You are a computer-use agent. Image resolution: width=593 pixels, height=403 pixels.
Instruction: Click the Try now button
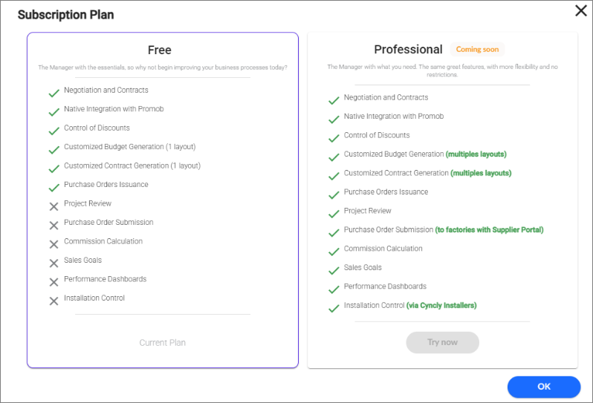pyautogui.click(x=442, y=343)
